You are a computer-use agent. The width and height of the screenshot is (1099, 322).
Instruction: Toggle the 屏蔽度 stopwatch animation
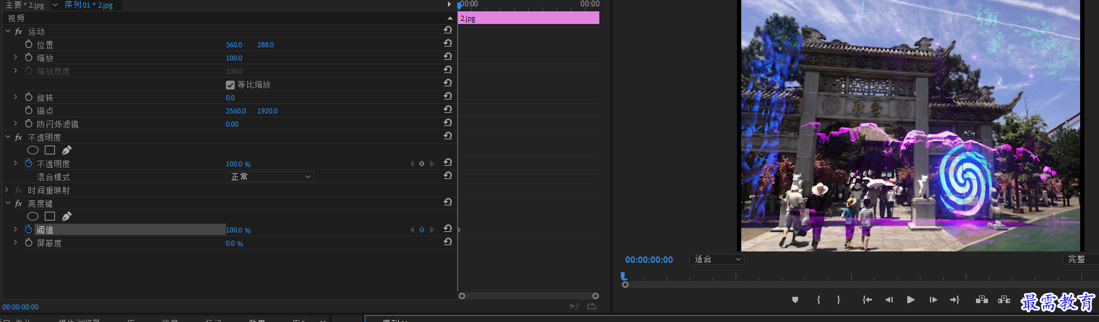(x=29, y=243)
